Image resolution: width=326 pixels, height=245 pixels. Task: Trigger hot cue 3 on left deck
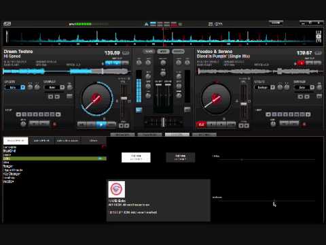[x=125, y=63]
